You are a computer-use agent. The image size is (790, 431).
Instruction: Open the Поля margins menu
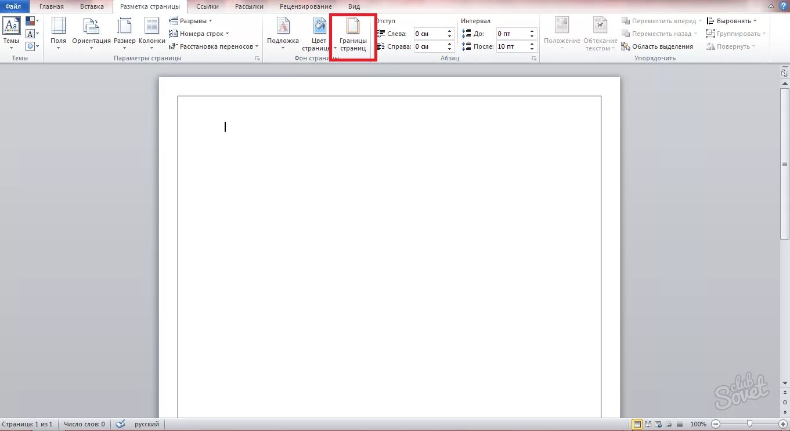58,33
